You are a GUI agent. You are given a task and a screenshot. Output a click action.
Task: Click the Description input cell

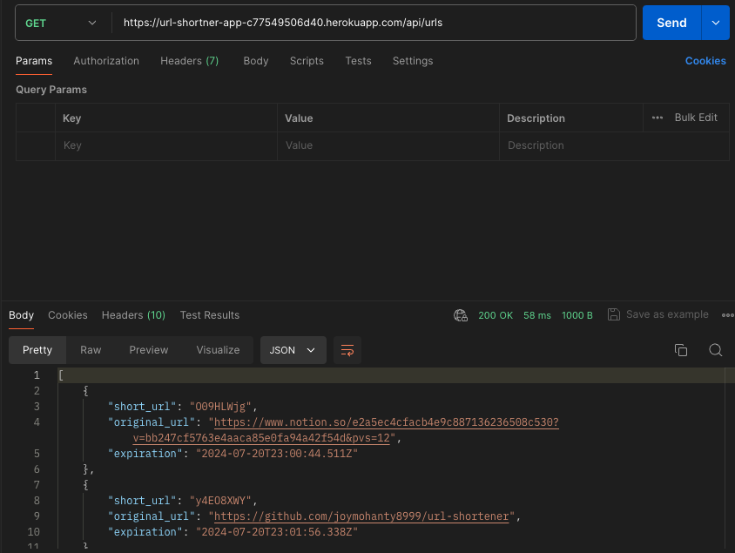click(614, 145)
